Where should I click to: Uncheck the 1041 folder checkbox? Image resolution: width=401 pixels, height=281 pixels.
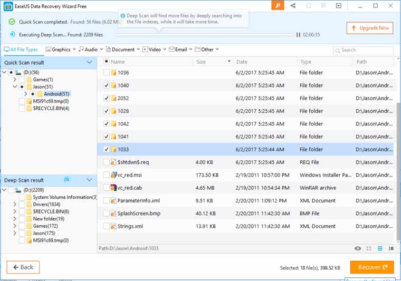point(107,137)
